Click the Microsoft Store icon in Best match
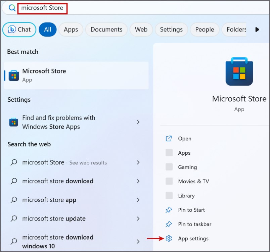This screenshot has height=252, width=270. (x=14, y=75)
